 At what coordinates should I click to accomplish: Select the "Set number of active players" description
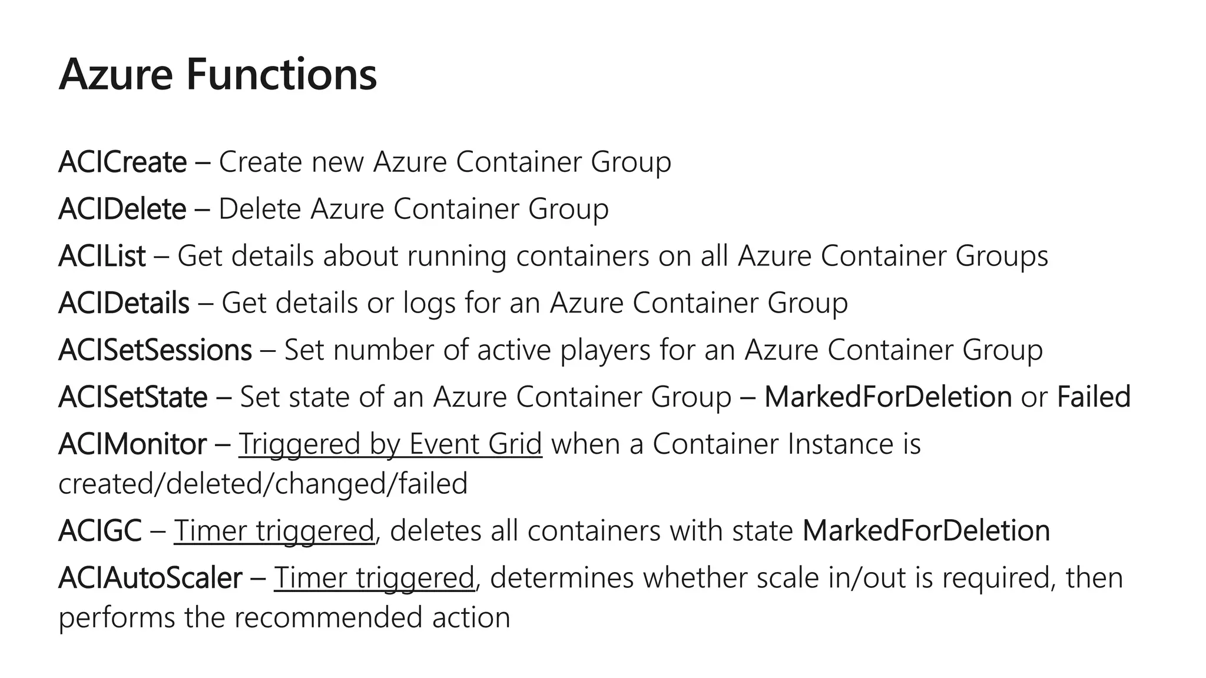[x=663, y=351]
